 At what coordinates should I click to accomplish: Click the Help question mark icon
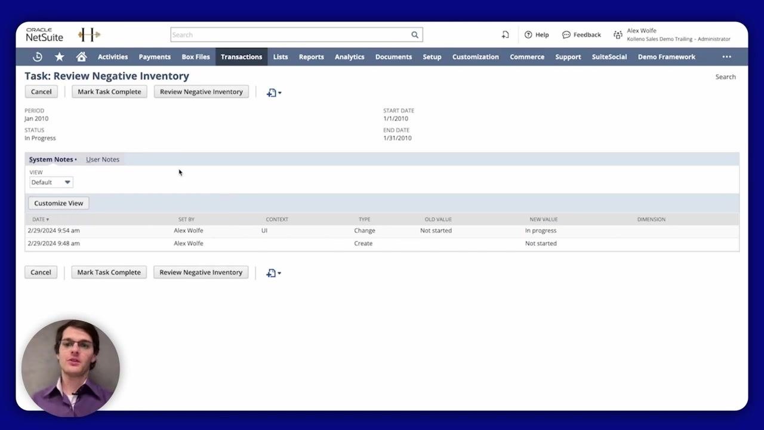[528, 35]
